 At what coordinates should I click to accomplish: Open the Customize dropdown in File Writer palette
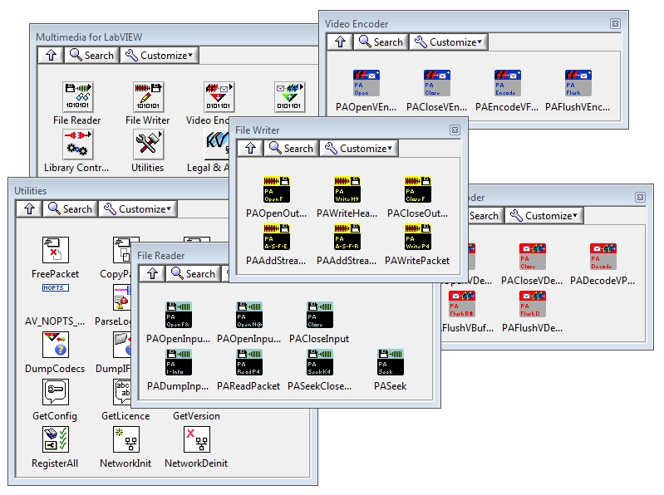tap(359, 149)
